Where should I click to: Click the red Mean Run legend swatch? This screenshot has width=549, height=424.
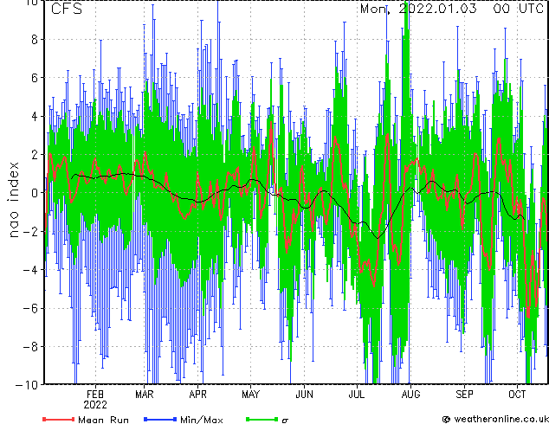tap(59, 419)
